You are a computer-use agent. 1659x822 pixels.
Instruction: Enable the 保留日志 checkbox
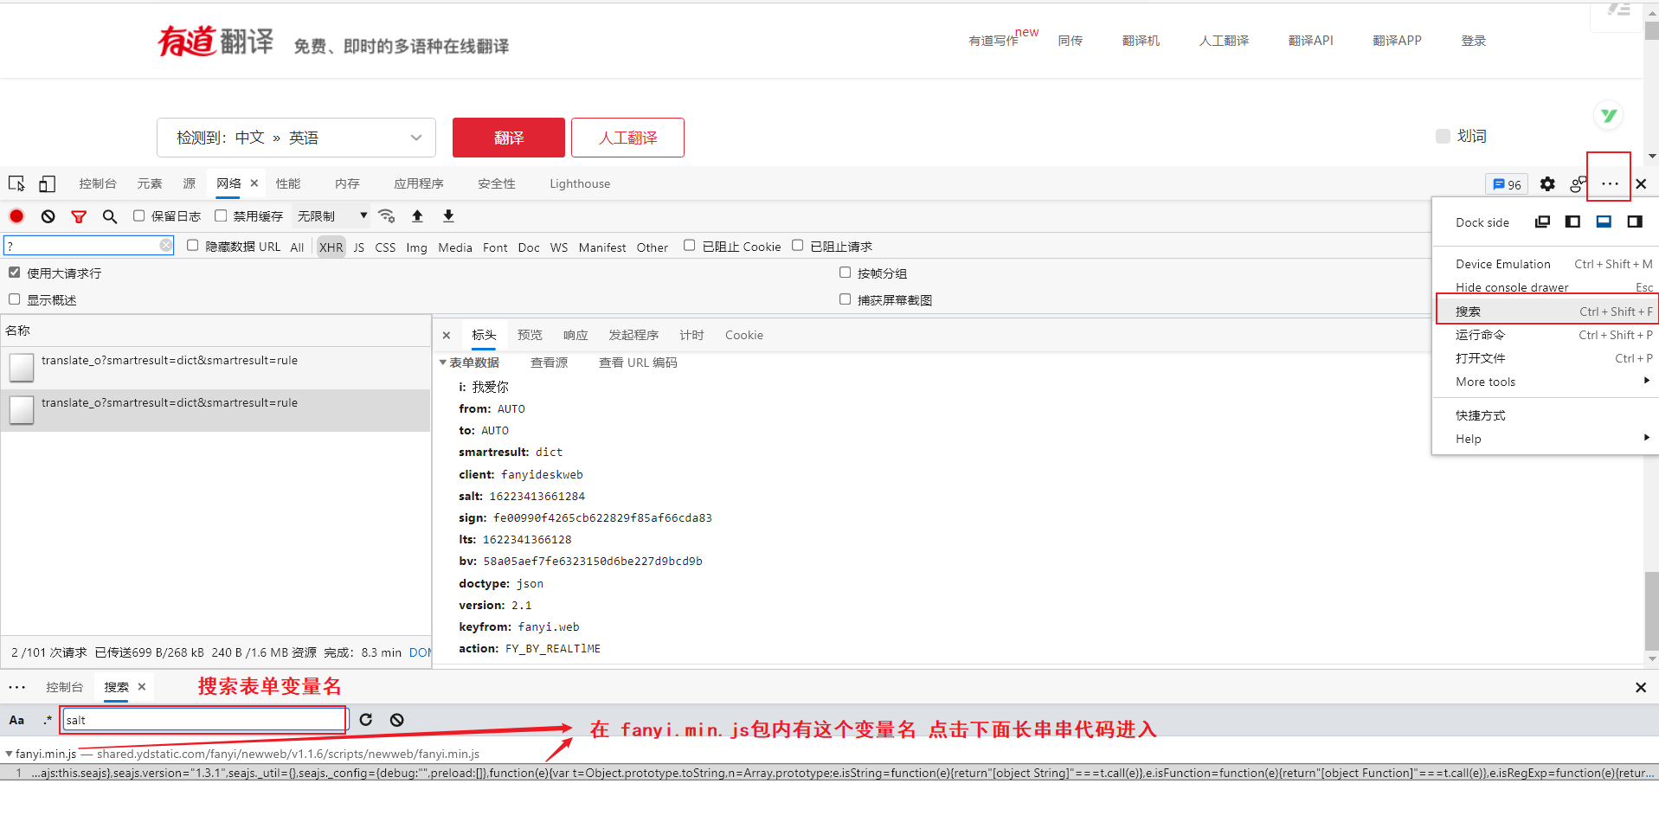(x=138, y=215)
